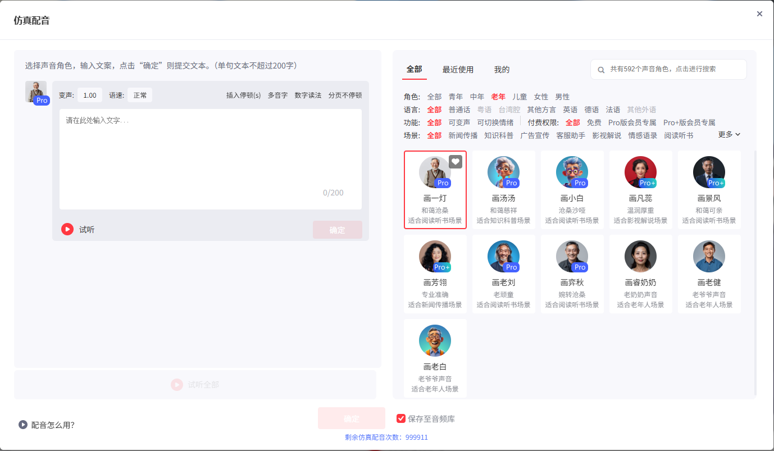Switch to the 我的 tab

pyautogui.click(x=501, y=69)
